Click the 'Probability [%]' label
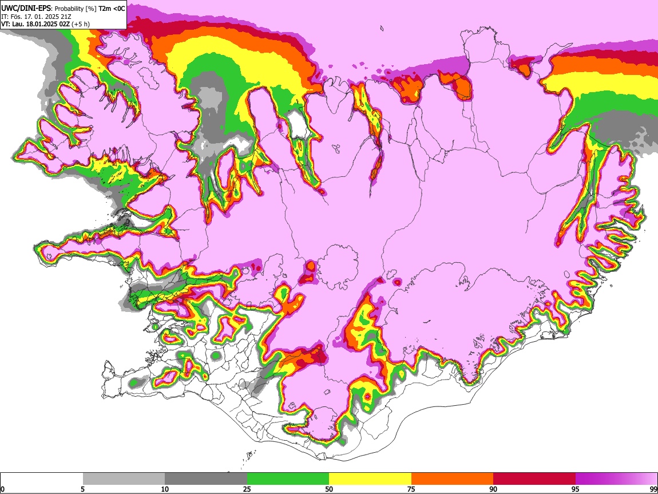The height and width of the screenshot is (494, 658). click(76, 9)
